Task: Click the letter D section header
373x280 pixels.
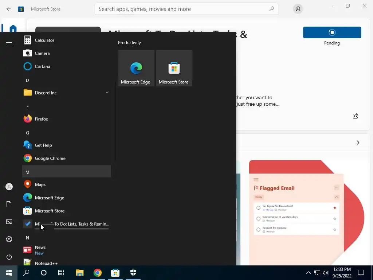Action: (27, 81)
